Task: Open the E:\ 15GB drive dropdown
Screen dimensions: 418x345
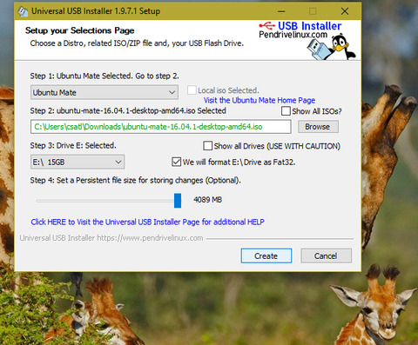Action: [x=78, y=162]
